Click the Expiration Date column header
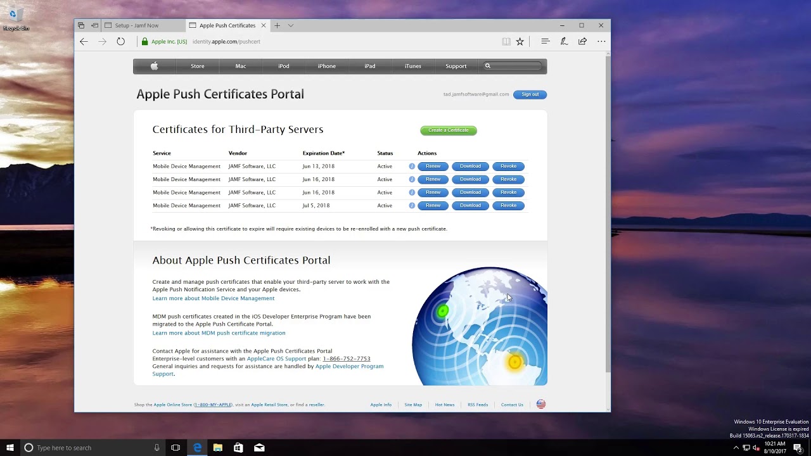 click(324, 153)
